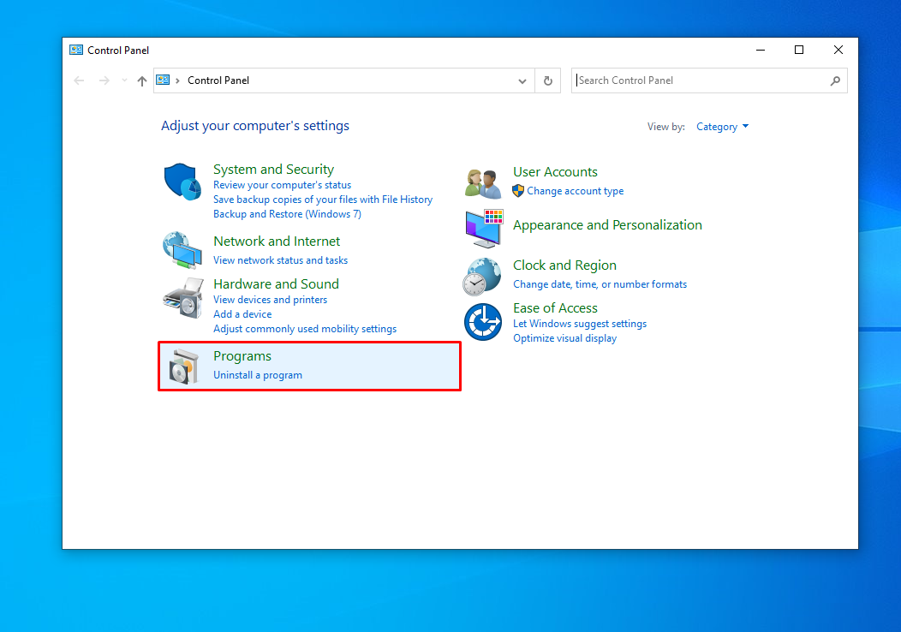
Task: Click the shield icon beside Change account type
Action: 517,191
